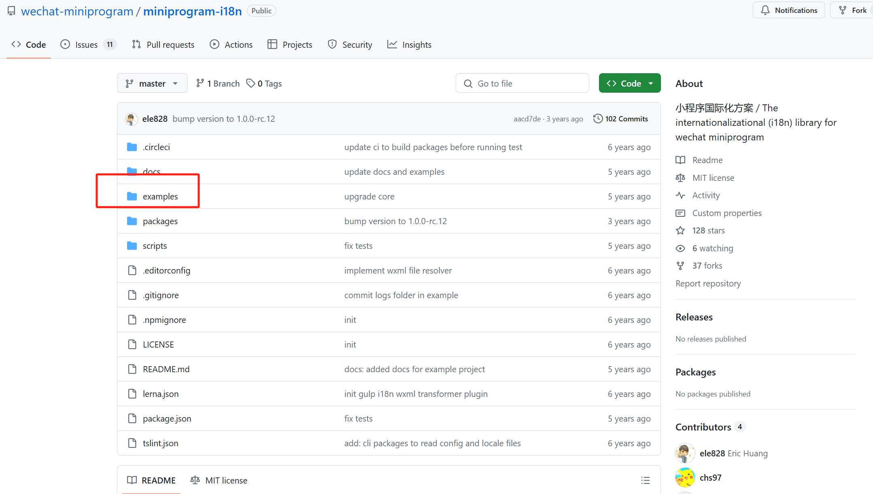Screen dimensions: 873x494
Task: Click the chs97 contributor avatar
Action: tap(685, 477)
